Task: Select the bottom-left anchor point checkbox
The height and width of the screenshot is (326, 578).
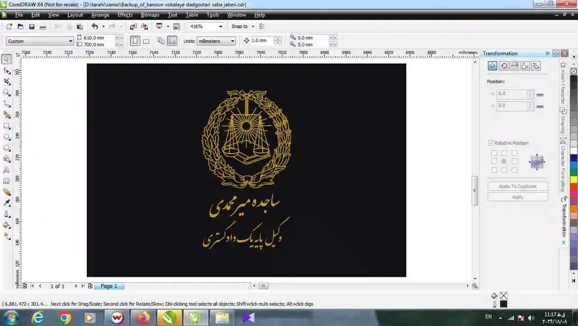Action: tap(494, 170)
